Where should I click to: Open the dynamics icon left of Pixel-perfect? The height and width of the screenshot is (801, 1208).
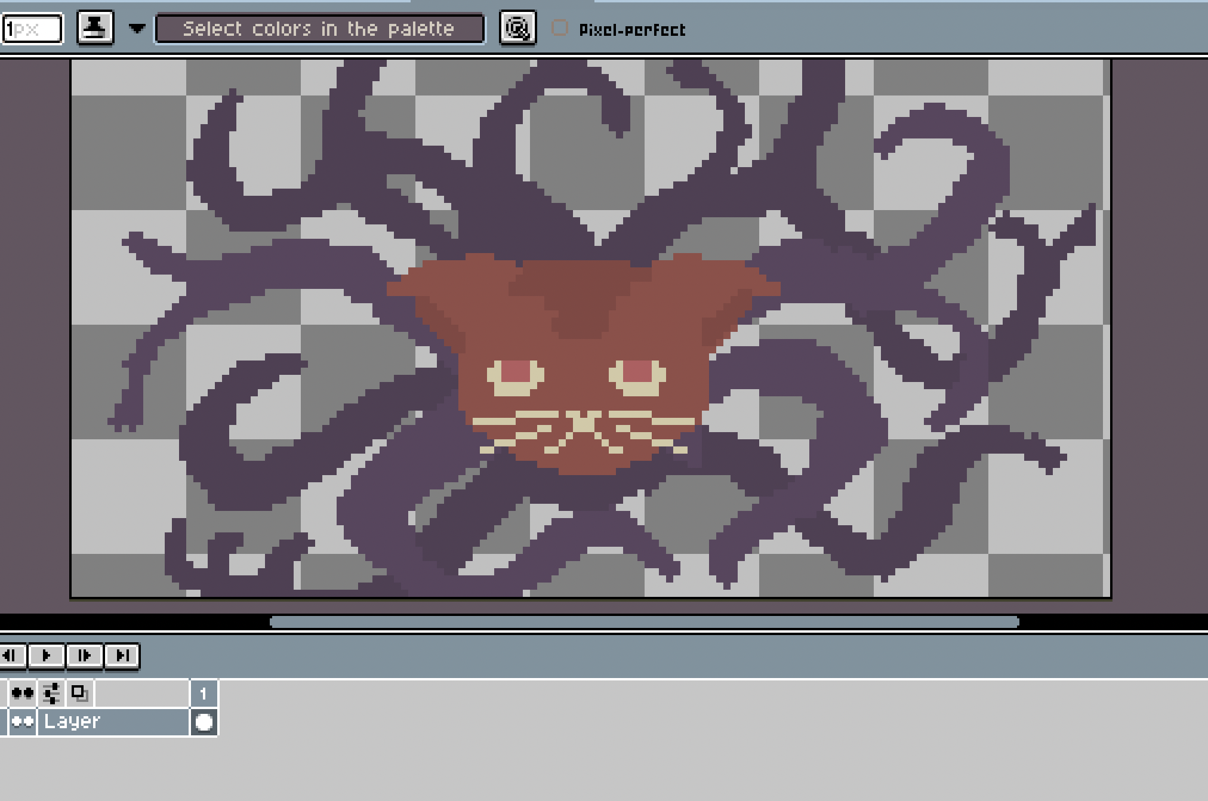(517, 28)
